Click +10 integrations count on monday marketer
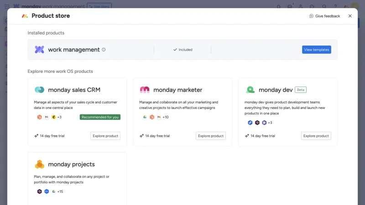Image resolution: width=365 pixels, height=205 pixels. [166, 117]
